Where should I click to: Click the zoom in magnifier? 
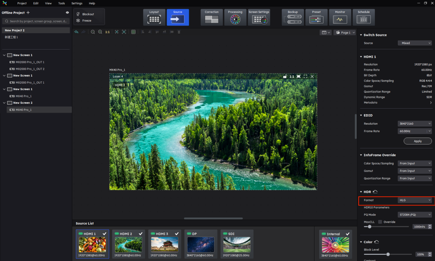point(100,32)
